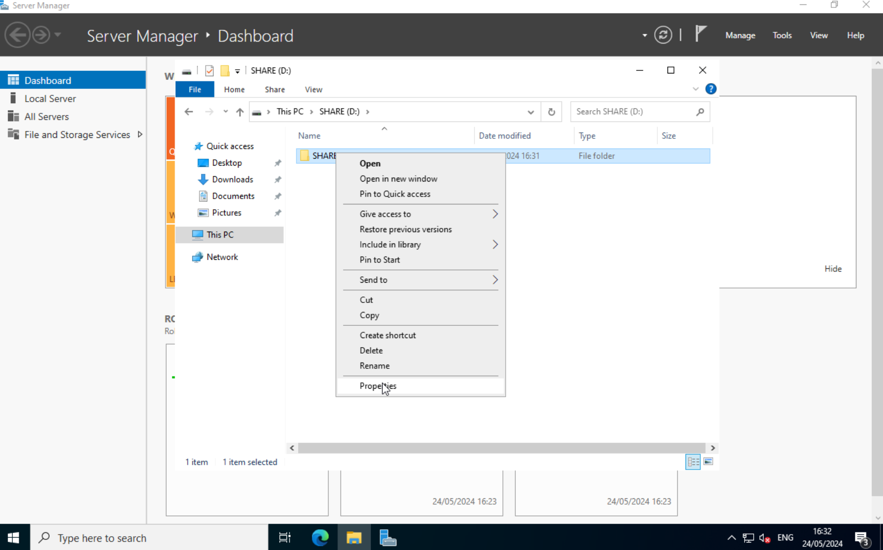Click the Hide link in Server Manager
This screenshot has width=883, height=550.
pos(833,269)
